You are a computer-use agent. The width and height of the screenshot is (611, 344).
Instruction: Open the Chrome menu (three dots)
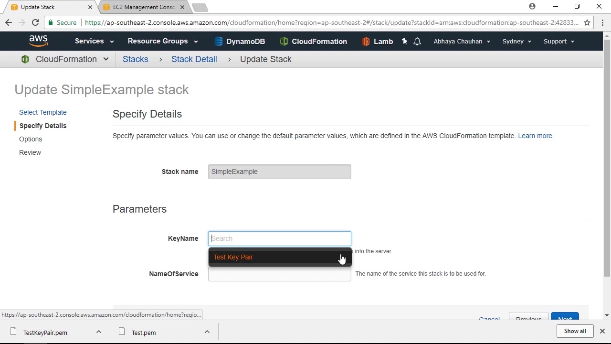pyautogui.click(x=602, y=22)
